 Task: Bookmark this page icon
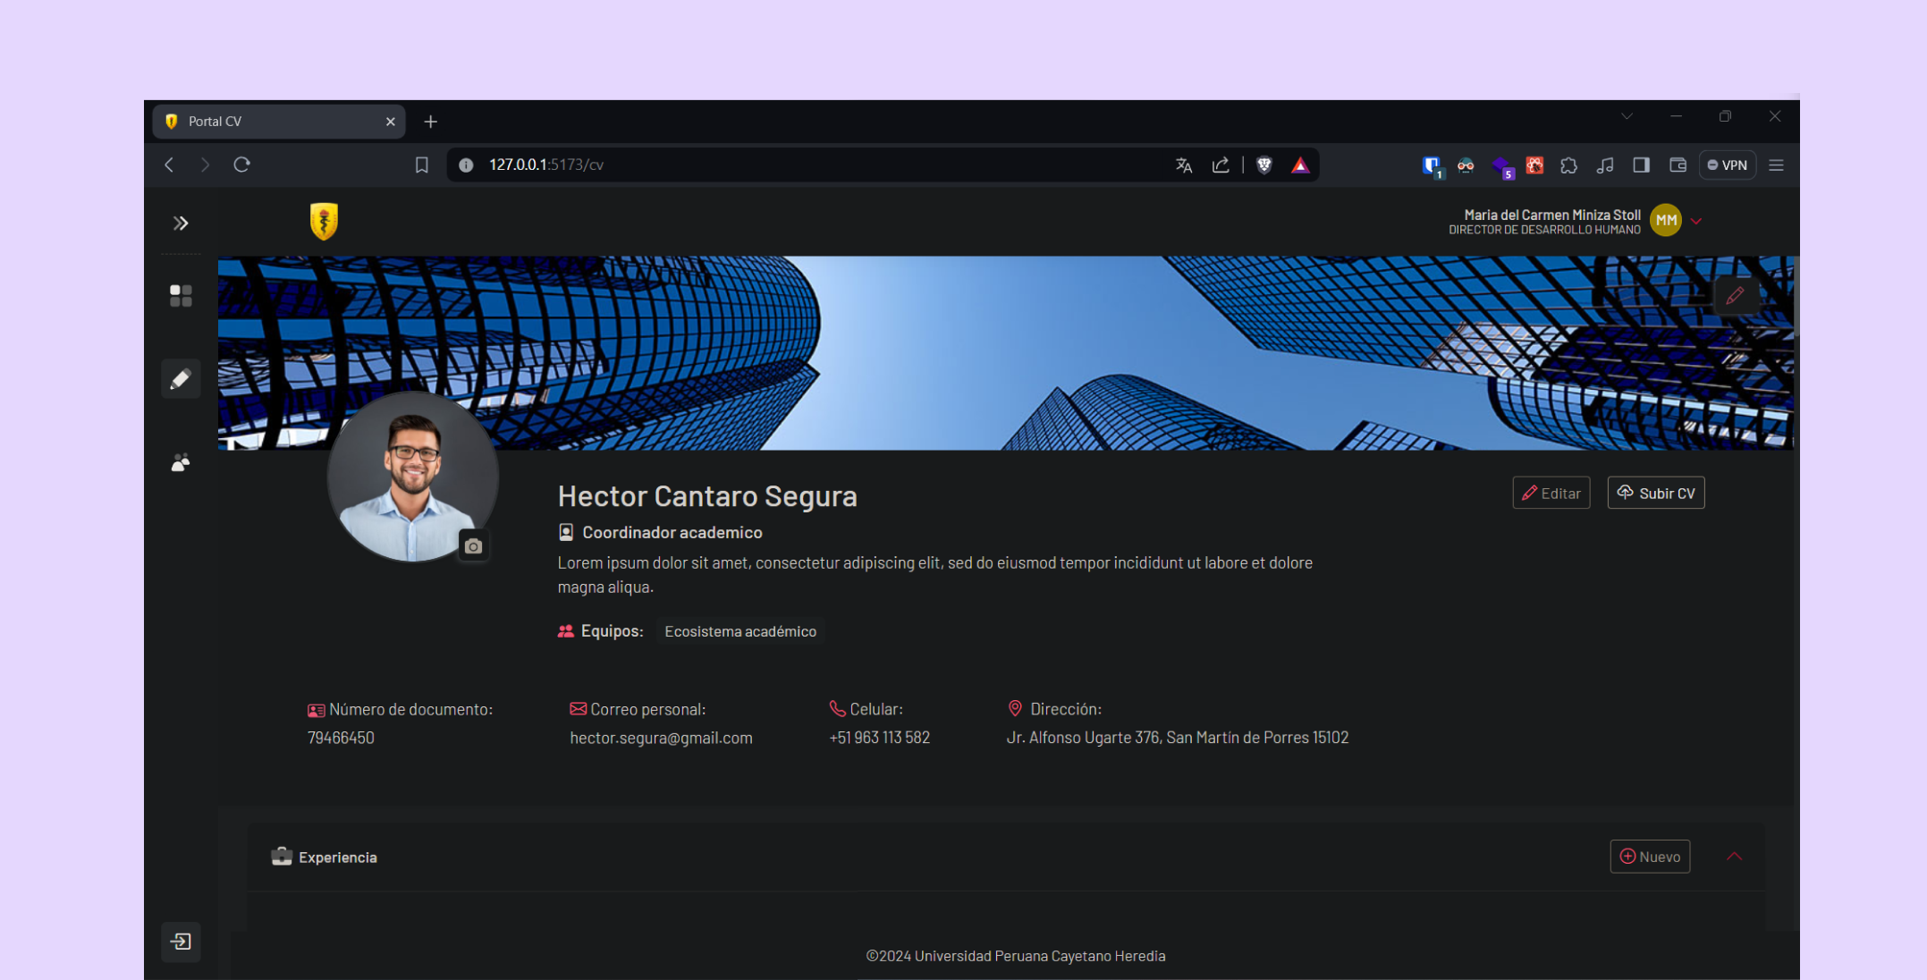click(x=421, y=165)
